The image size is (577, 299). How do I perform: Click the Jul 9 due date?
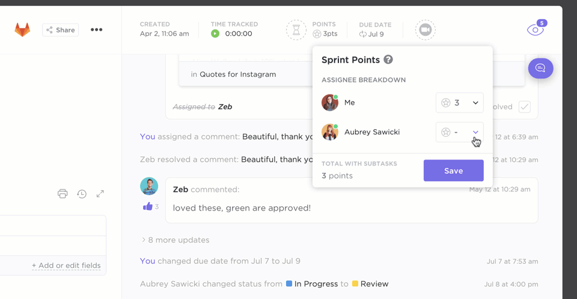tap(371, 34)
